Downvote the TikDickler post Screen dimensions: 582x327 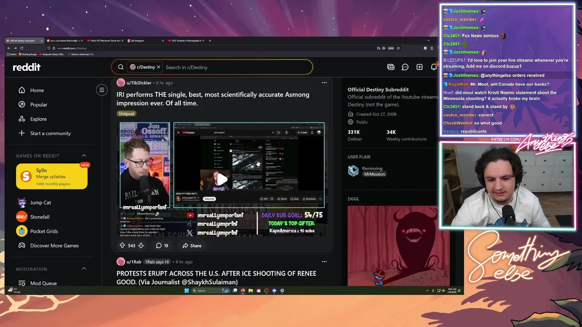point(141,245)
